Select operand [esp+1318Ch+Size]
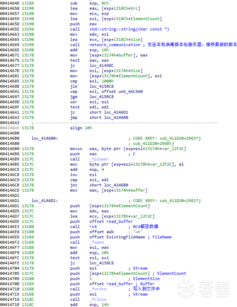Viewport: 237px width, 307px height. 122,39
